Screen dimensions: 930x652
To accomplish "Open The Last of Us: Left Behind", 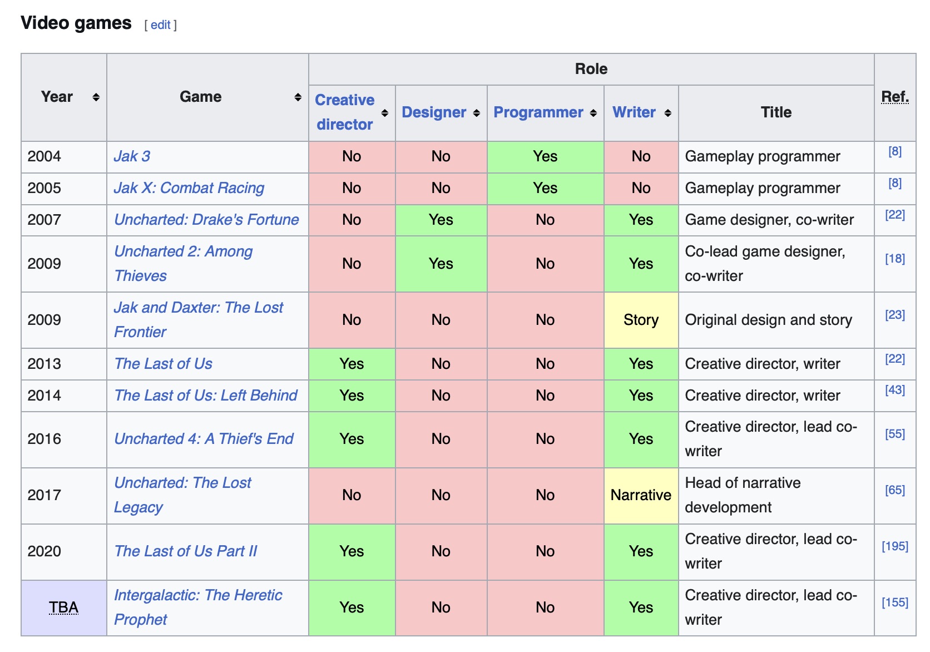I will click(x=206, y=396).
